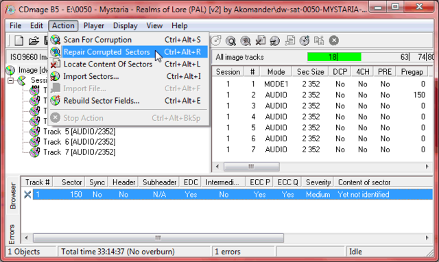
Task: Click the Rebuild Sector Fields toolbar icon
Action: 305,41
